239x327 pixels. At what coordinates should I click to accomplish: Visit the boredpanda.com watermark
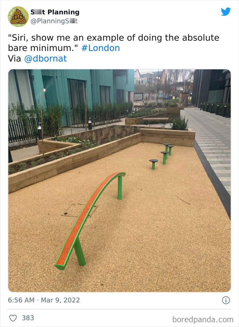[x=203, y=319]
